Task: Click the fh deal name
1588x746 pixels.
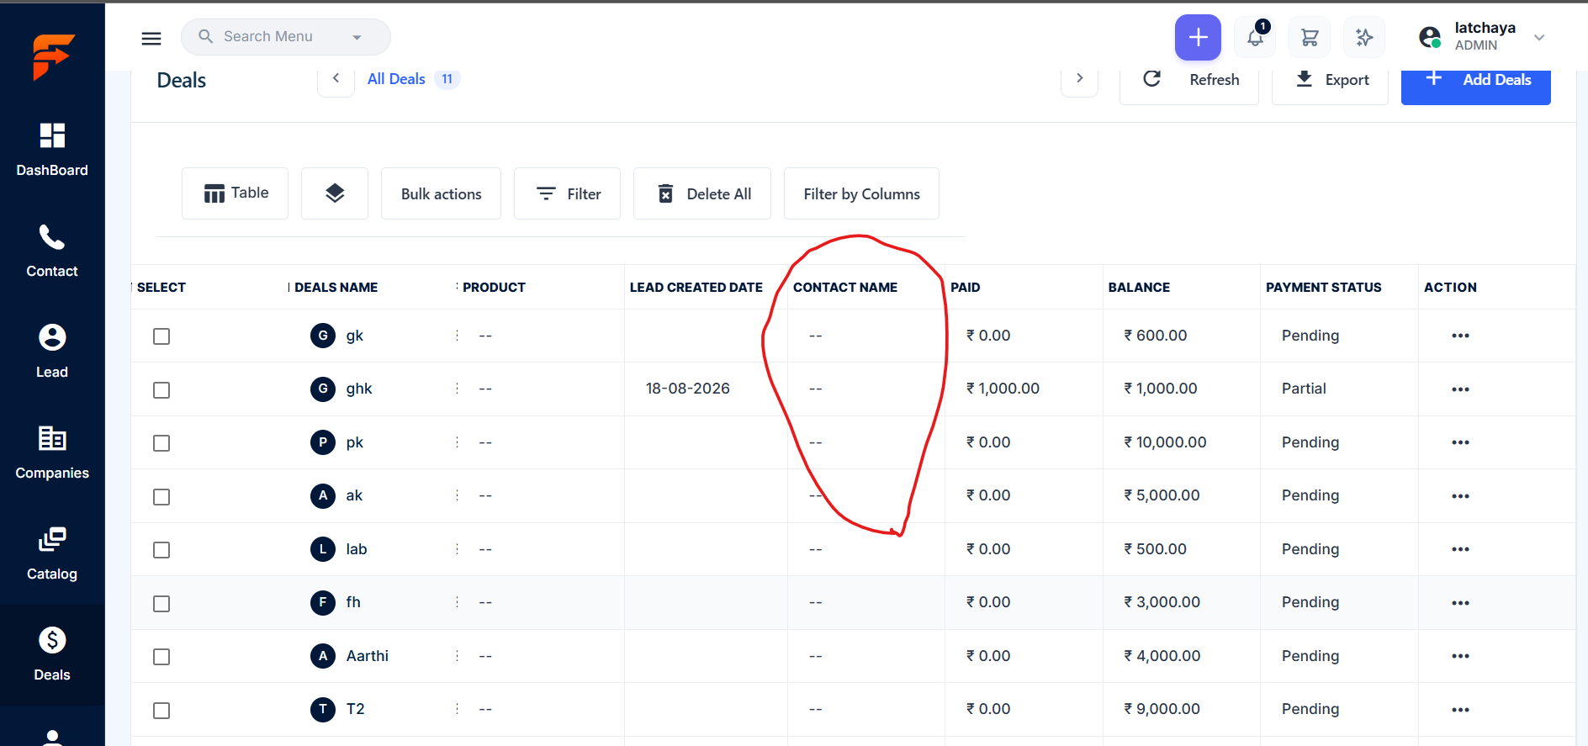Action: [x=353, y=602]
